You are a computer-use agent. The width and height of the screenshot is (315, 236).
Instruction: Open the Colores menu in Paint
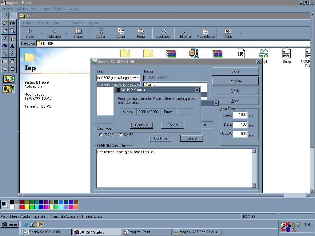point(59,9)
